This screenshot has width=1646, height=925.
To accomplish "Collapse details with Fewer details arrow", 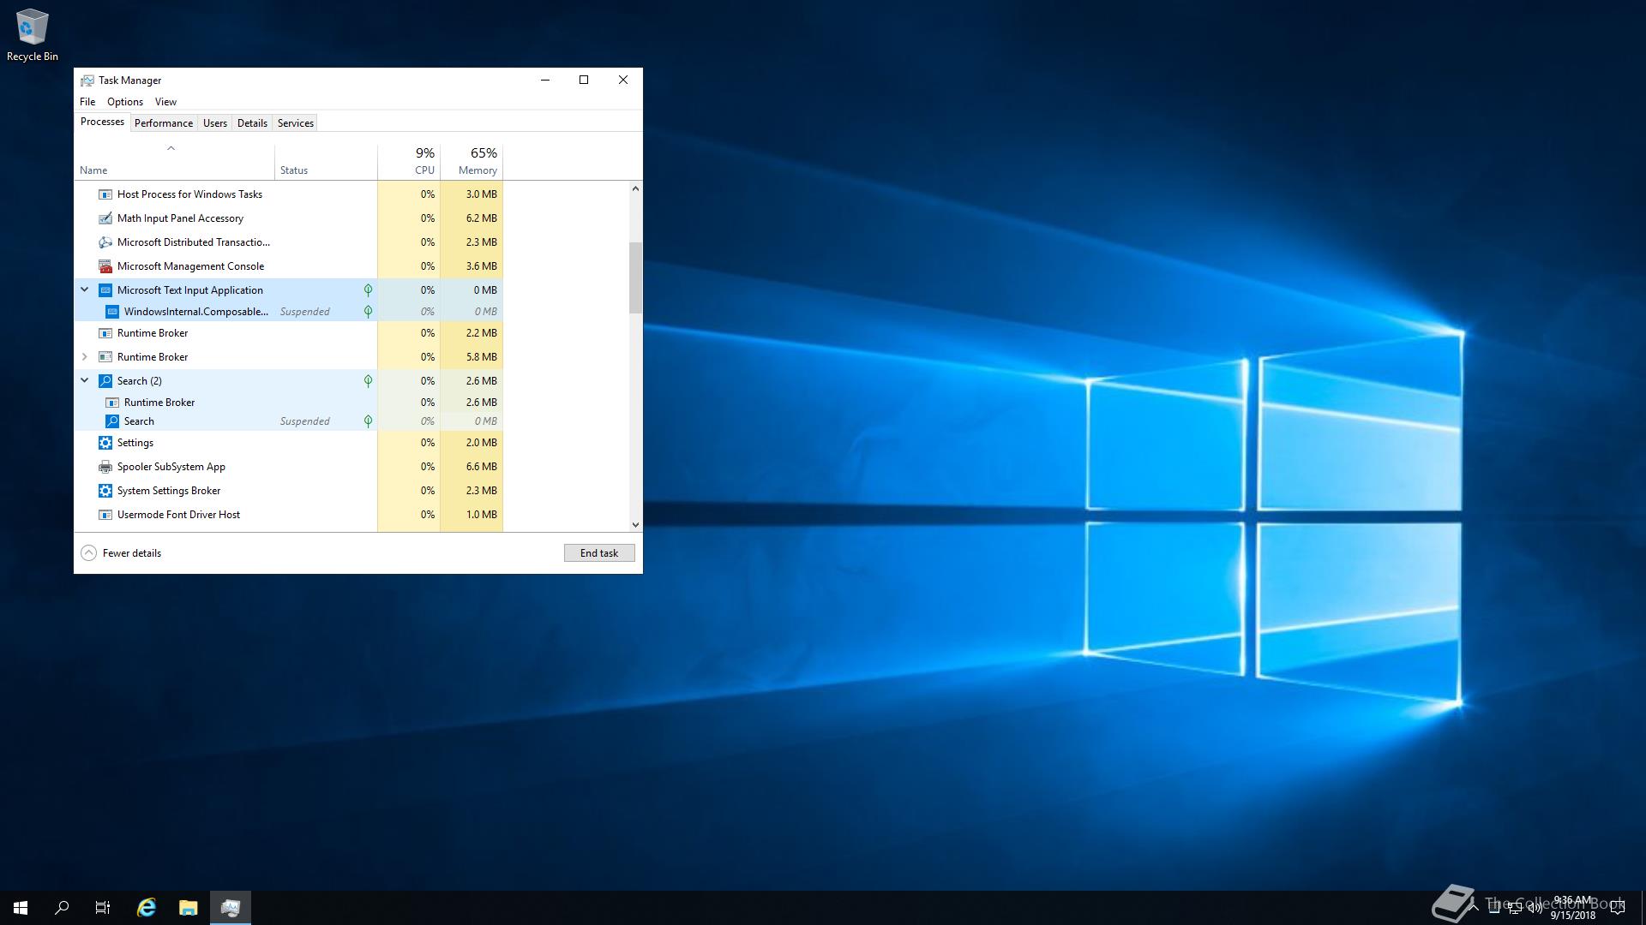I will coord(88,553).
